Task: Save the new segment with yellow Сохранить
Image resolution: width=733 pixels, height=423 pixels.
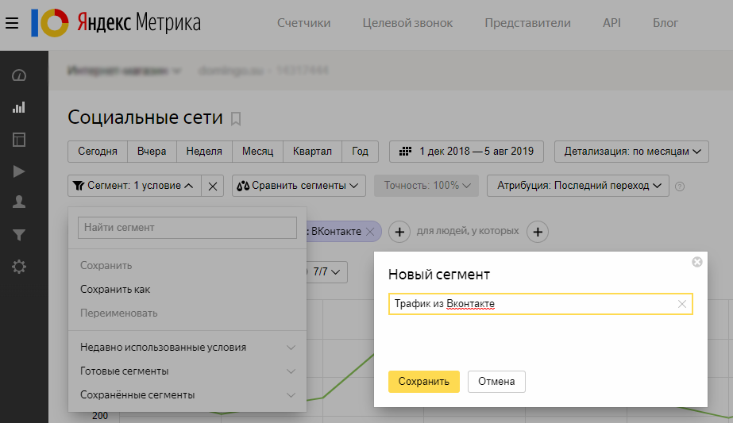Action: 424,382
